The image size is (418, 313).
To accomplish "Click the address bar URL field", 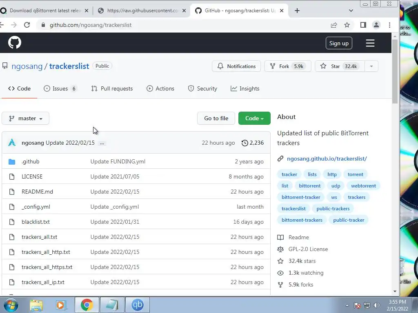I will click(184, 25).
